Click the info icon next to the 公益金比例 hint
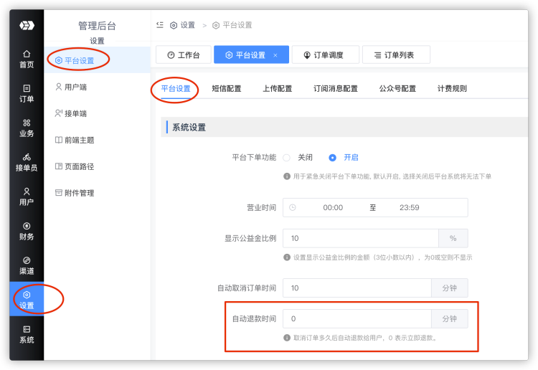The width and height of the screenshot is (538, 370). [x=287, y=257]
